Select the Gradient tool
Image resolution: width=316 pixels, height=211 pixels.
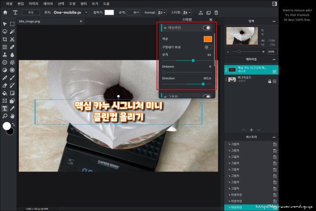click(x=12, y=93)
